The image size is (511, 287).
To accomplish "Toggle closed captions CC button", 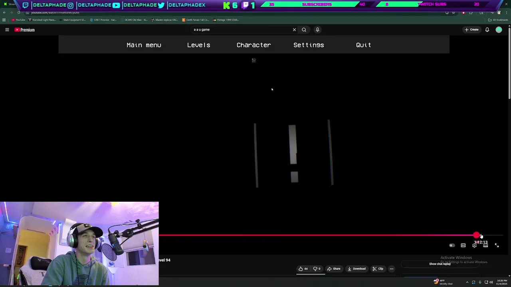I will (463, 246).
